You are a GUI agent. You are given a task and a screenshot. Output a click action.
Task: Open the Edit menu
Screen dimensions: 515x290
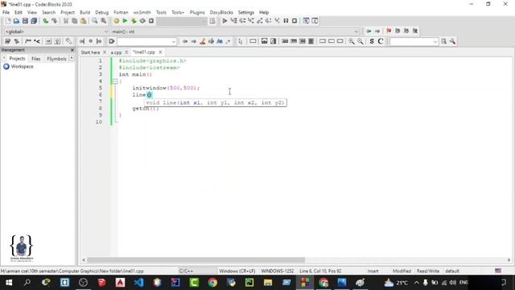[x=19, y=13]
